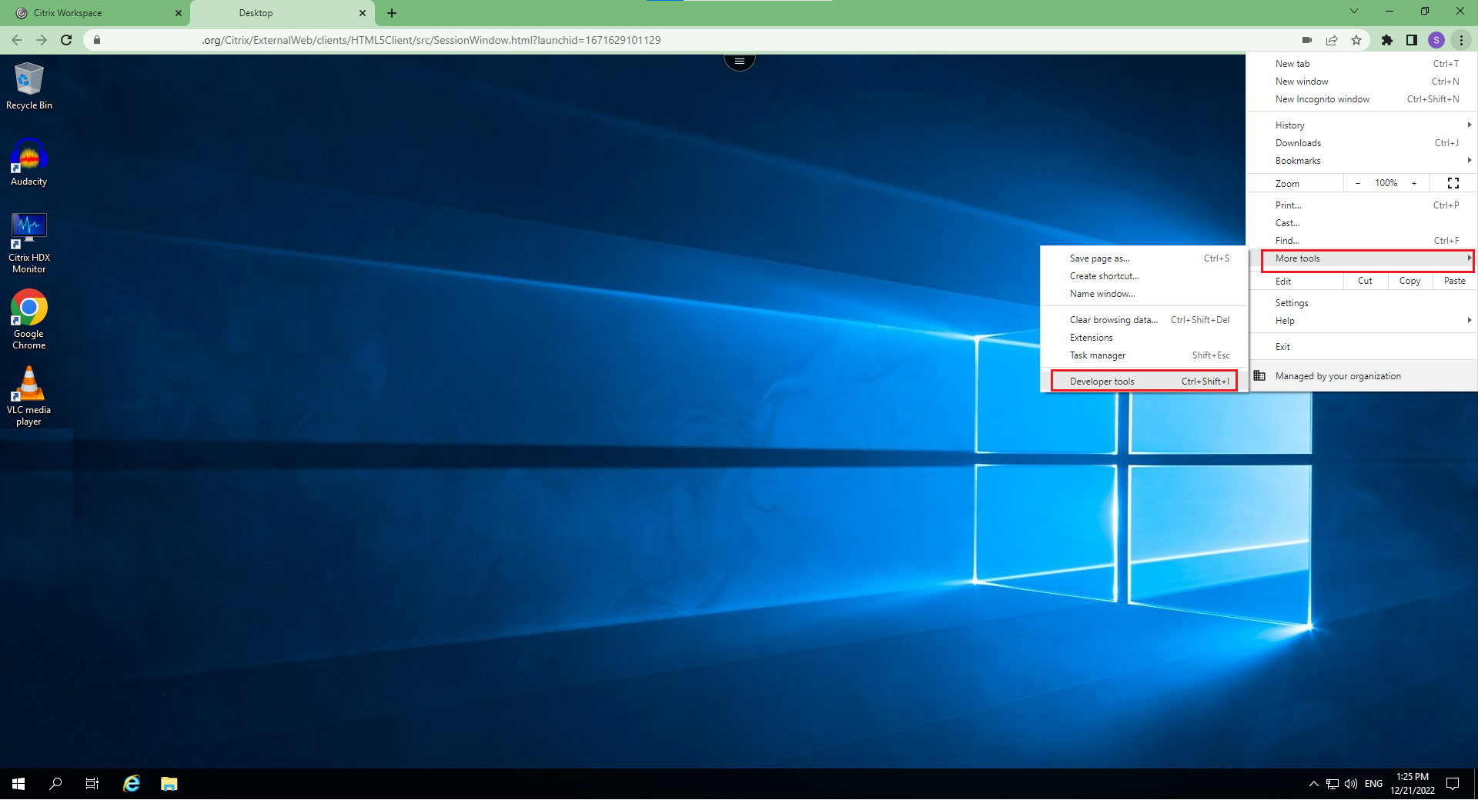Open the Citrix session toolbar handle
This screenshot has width=1478, height=800.
tap(739, 61)
